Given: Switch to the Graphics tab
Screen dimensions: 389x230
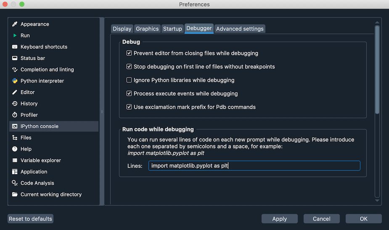Looking at the screenshot, I should 147,29.
